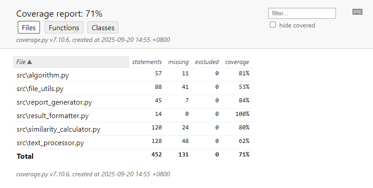Click the hide covered label text
The image size is (373, 188).
click(297, 25)
